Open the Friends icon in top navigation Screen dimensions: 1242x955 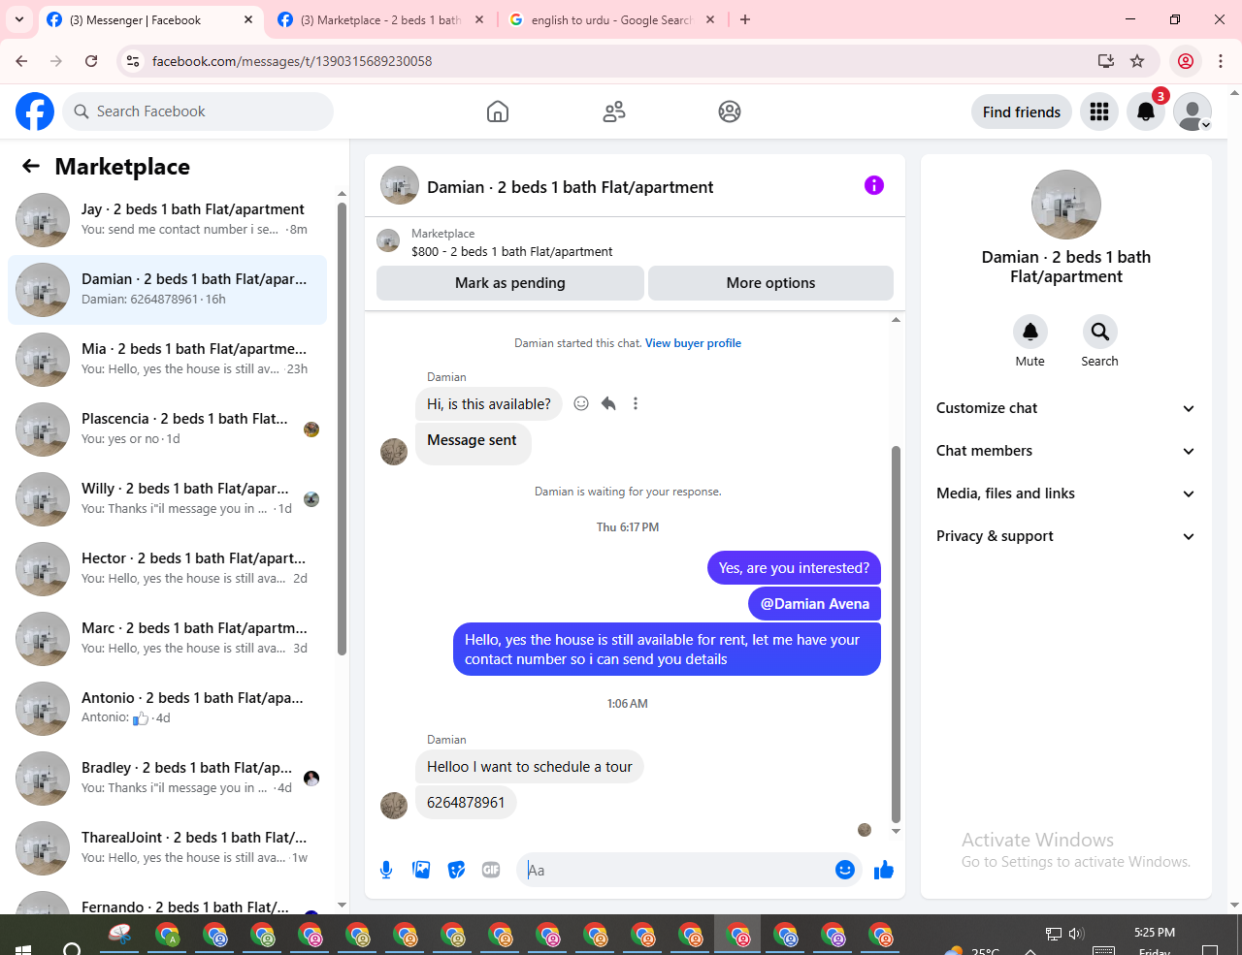[614, 111]
